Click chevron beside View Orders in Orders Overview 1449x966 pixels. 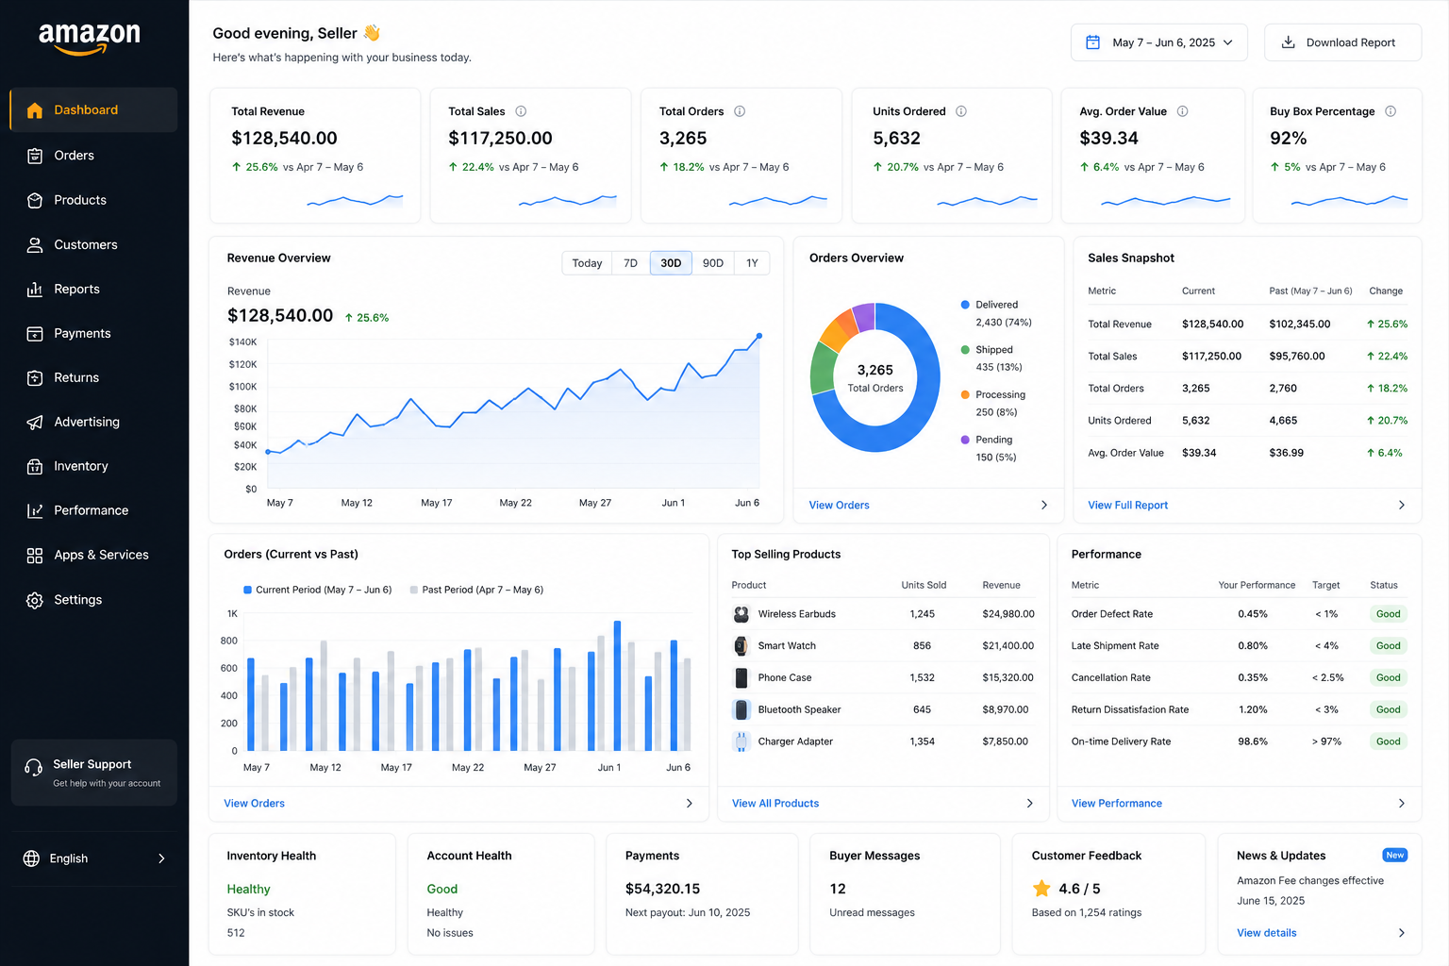click(1044, 506)
